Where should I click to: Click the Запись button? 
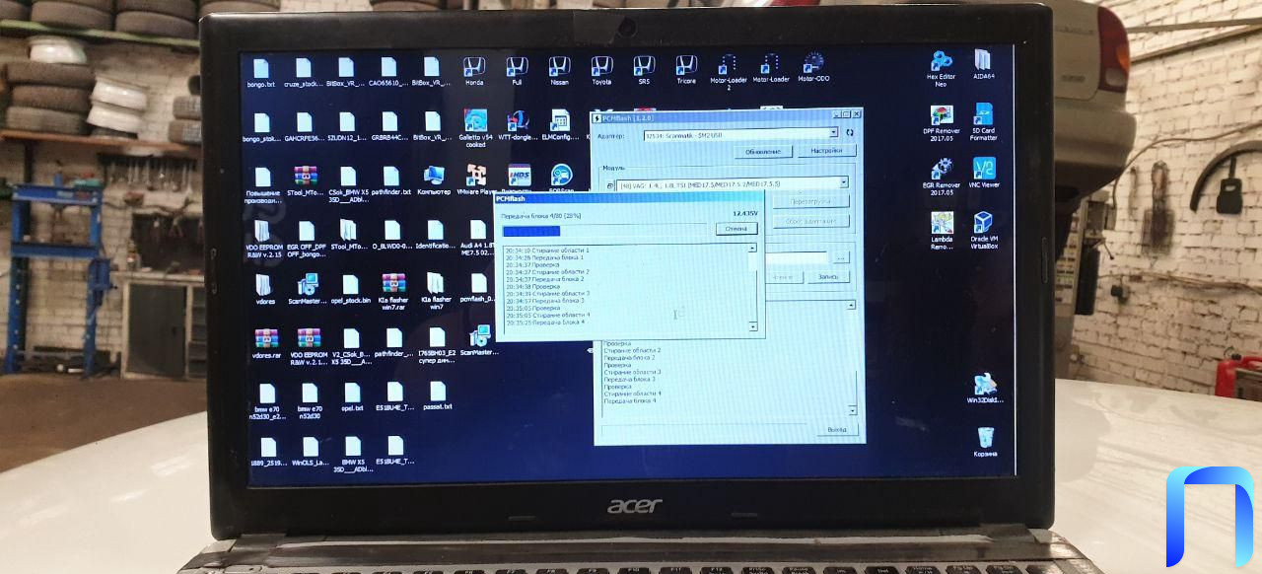tap(828, 277)
